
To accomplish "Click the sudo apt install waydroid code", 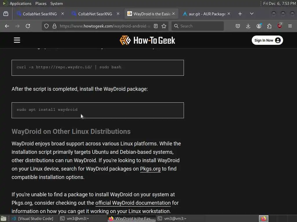I will 47,110.
